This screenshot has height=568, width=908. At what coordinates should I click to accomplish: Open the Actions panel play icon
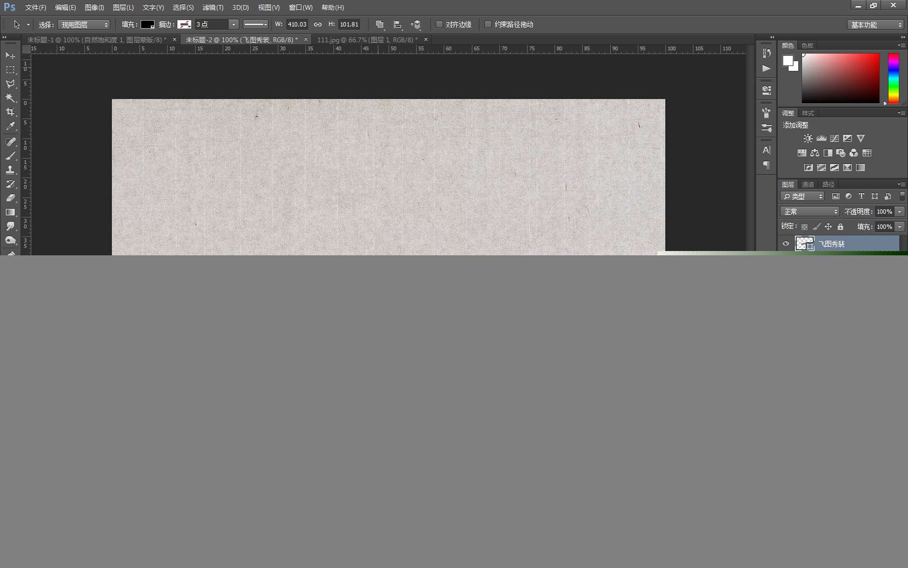tap(766, 68)
